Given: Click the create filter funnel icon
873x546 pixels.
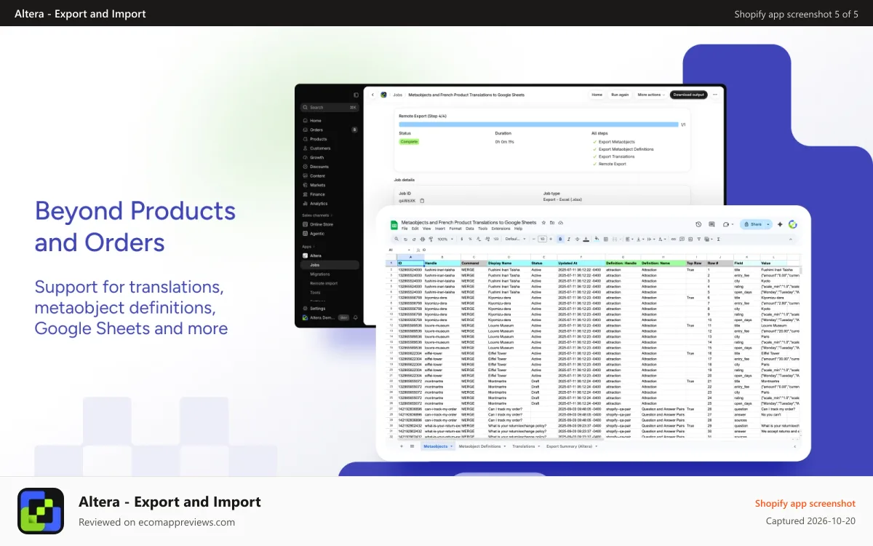Looking at the screenshot, I should click(x=698, y=239).
